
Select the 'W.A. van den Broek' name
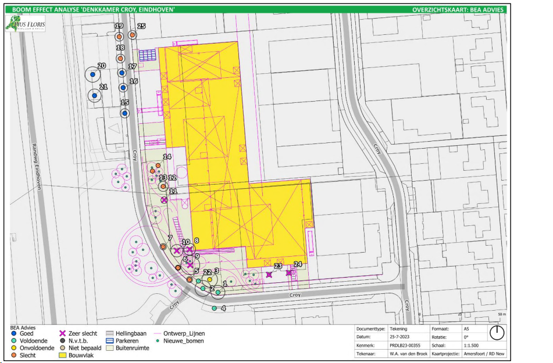pyautogui.click(x=408, y=354)
